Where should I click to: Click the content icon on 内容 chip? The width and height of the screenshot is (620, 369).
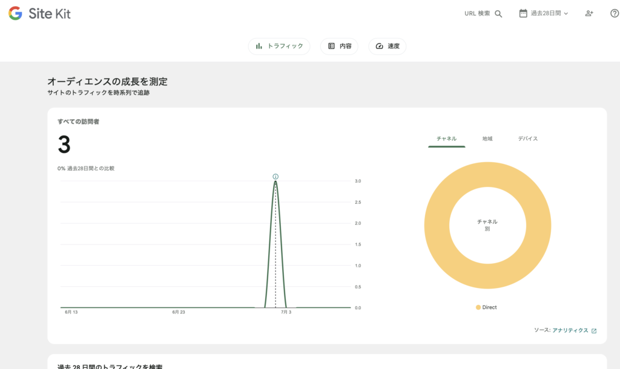(x=331, y=46)
